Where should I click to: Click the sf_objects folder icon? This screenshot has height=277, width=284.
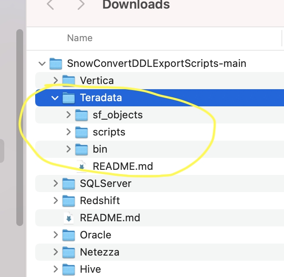pos(82,115)
